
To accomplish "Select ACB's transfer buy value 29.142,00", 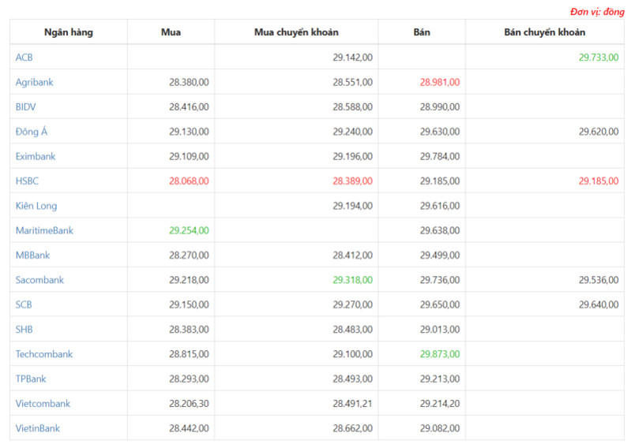I will point(352,58).
